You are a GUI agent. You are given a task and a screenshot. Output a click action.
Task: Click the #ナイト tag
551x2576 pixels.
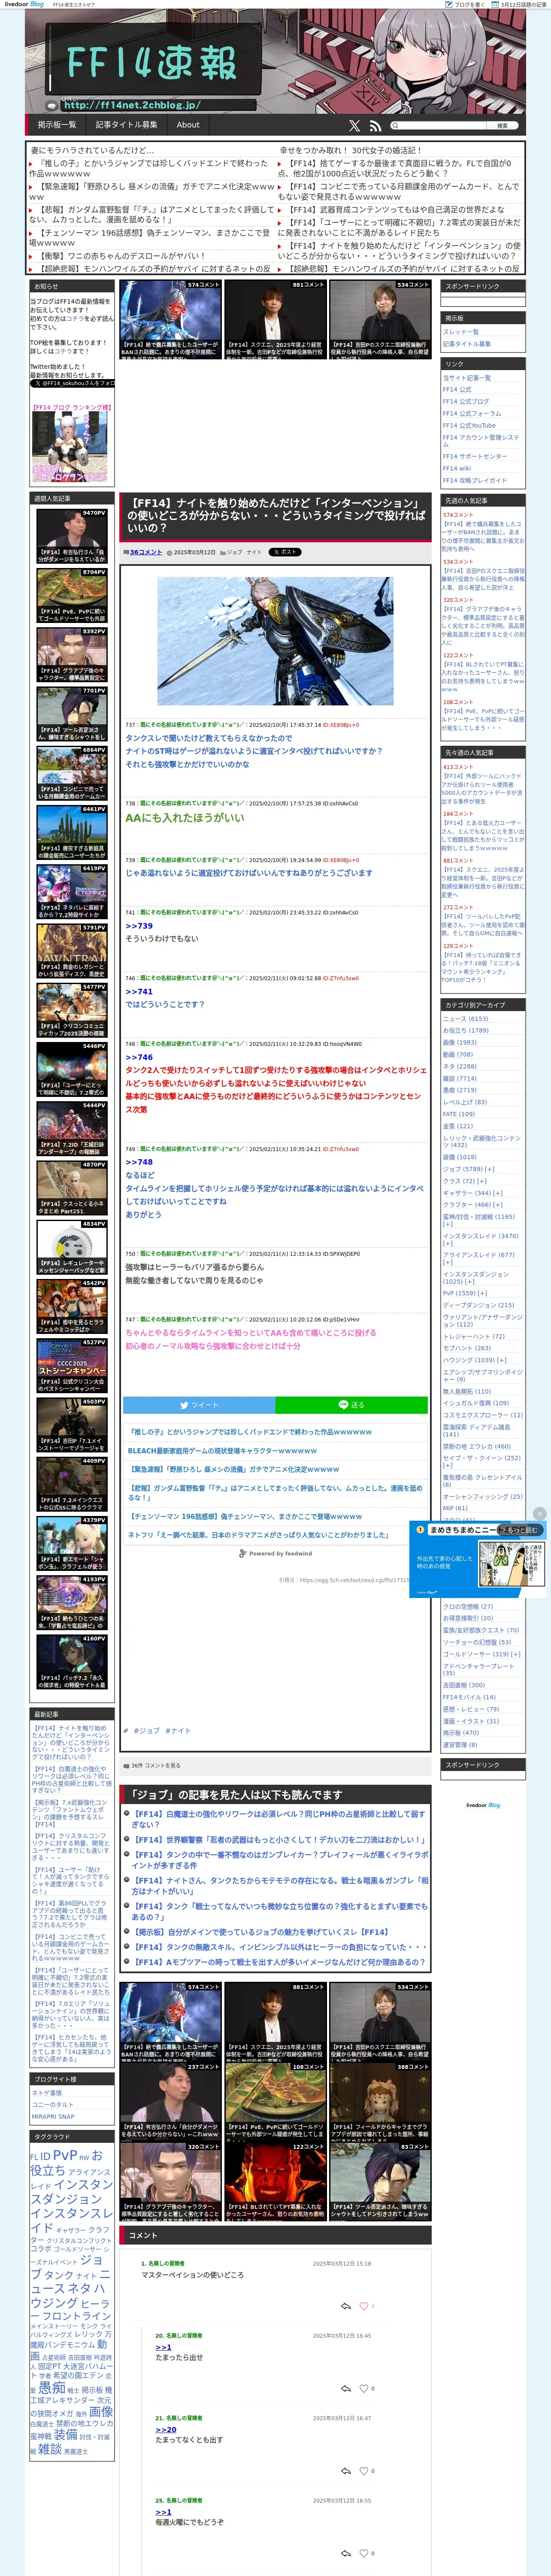coord(178,1731)
